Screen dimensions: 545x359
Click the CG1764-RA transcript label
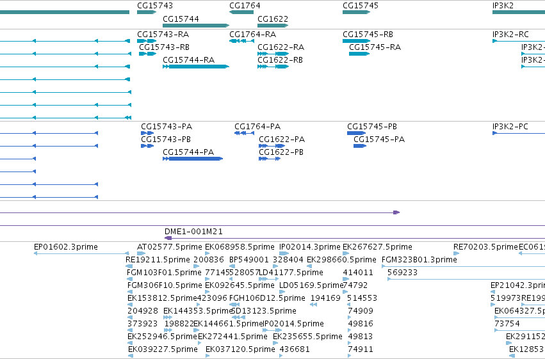[253, 34]
